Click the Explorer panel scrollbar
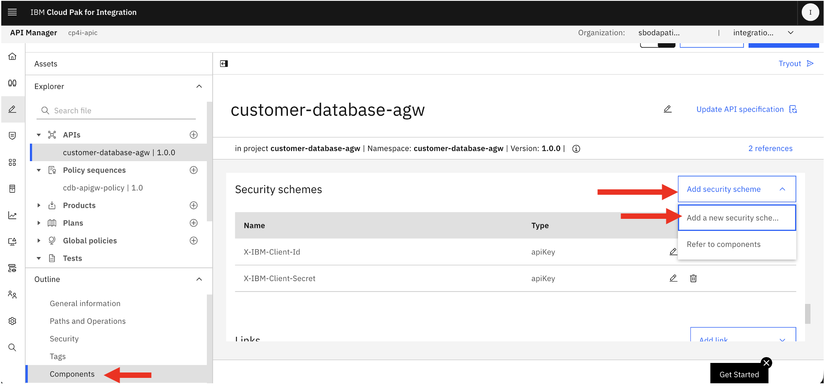Image resolution: width=825 pixels, height=392 pixels. [210, 162]
